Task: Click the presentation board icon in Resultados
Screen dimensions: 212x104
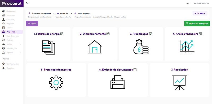Action: (179, 83)
